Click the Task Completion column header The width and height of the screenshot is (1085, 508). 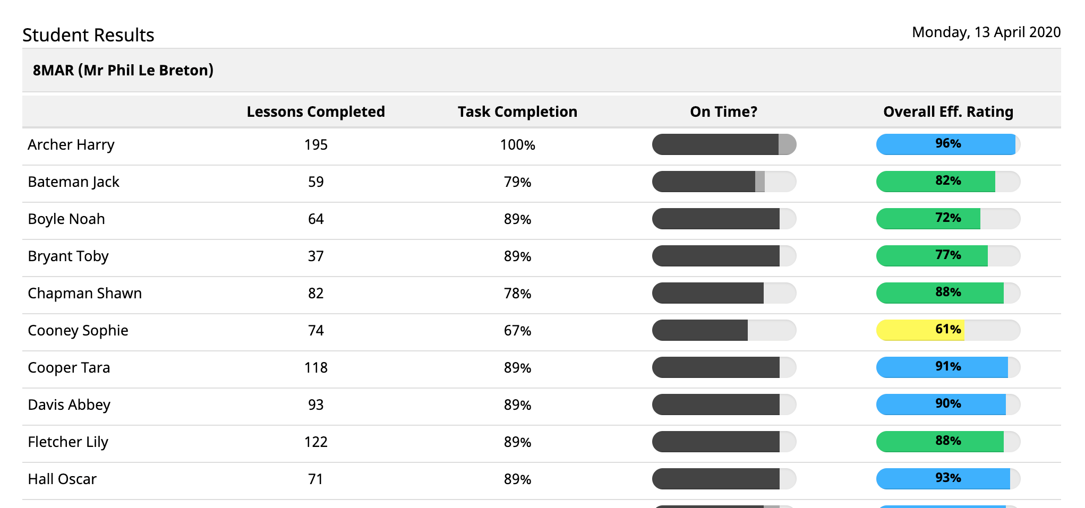pos(517,112)
